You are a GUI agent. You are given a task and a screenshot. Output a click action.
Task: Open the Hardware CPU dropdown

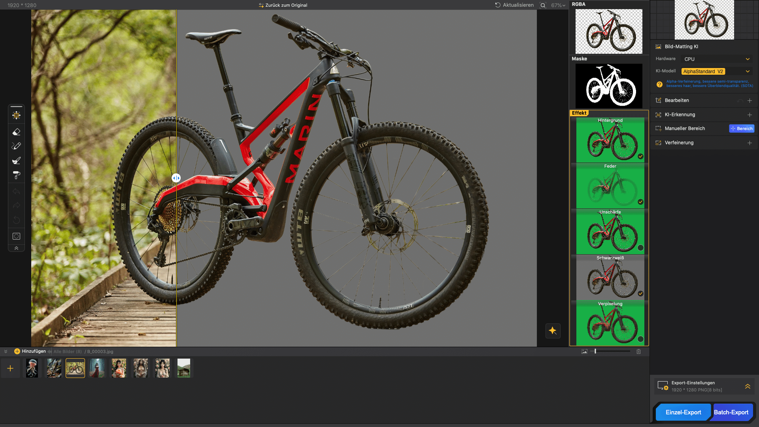coord(716,59)
